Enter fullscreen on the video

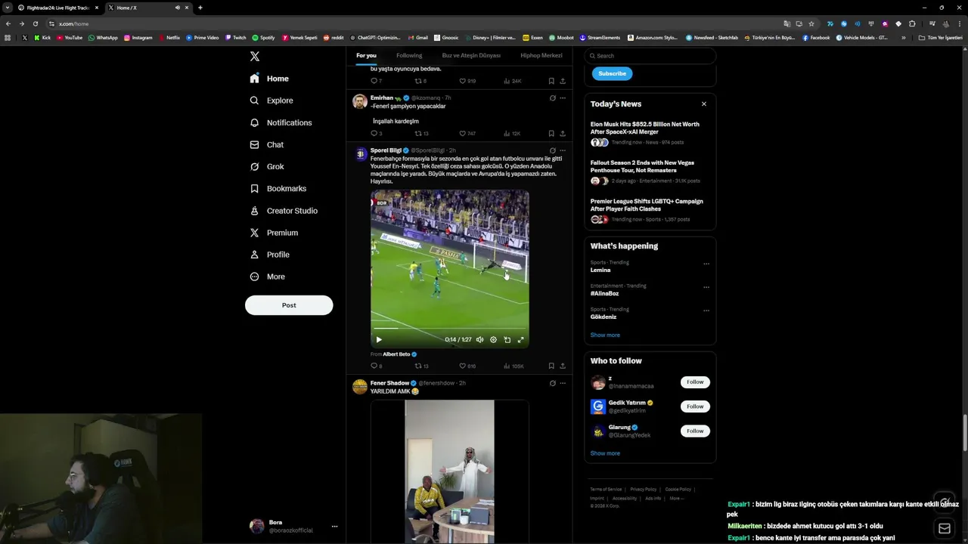520,340
